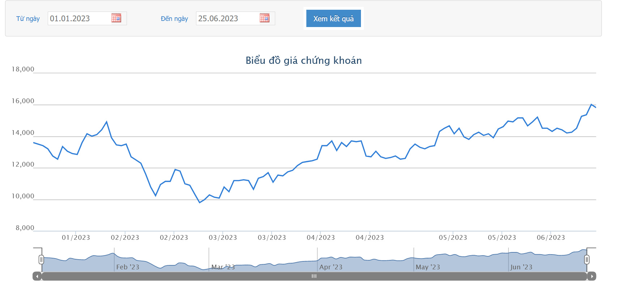Select May '23 in the navigator timeline
This screenshot has height=287, width=621.
[x=428, y=267]
